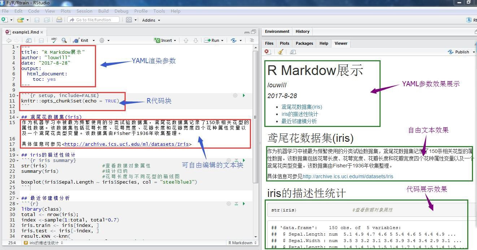Screen dimensions: 477x250
Task: Open the File menu
Action: pos(5,11)
